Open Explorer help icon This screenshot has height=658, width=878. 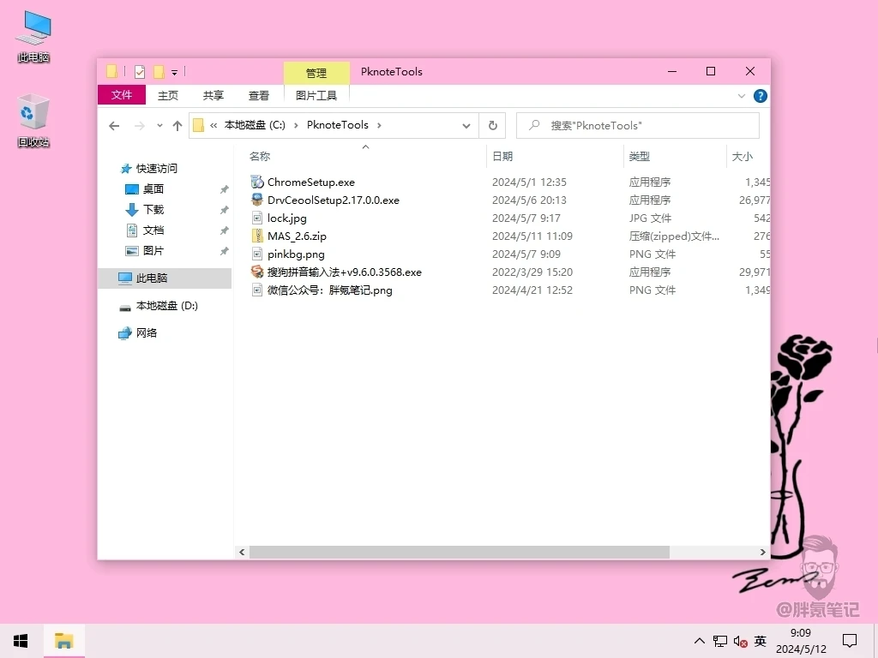tap(760, 96)
